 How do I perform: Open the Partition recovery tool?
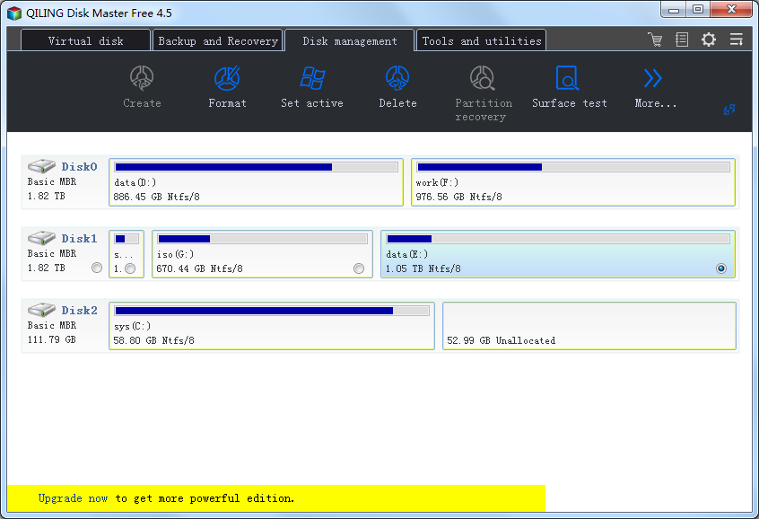[483, 78]
